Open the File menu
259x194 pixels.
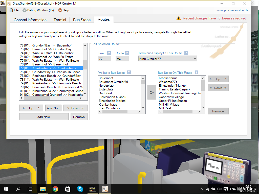point(14,10)
